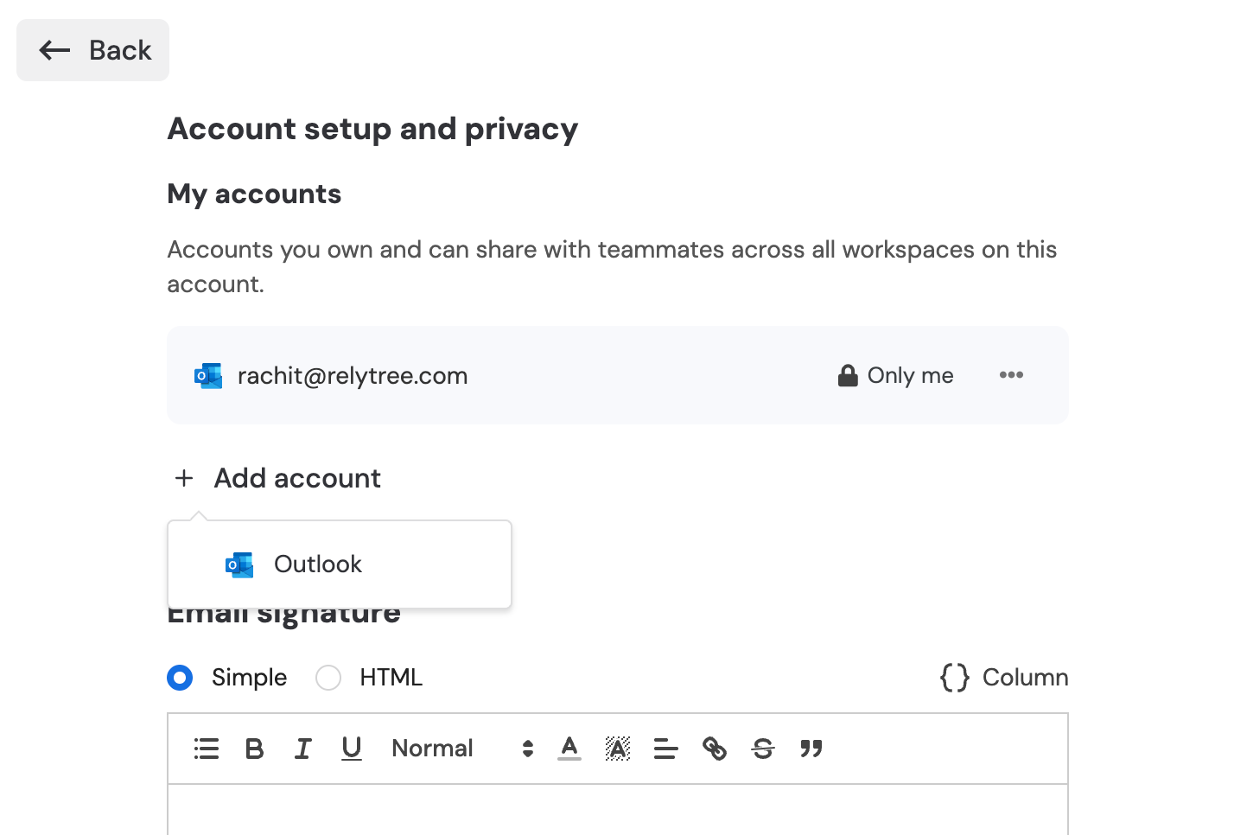Insert a Column variable with braces button

1004,678
